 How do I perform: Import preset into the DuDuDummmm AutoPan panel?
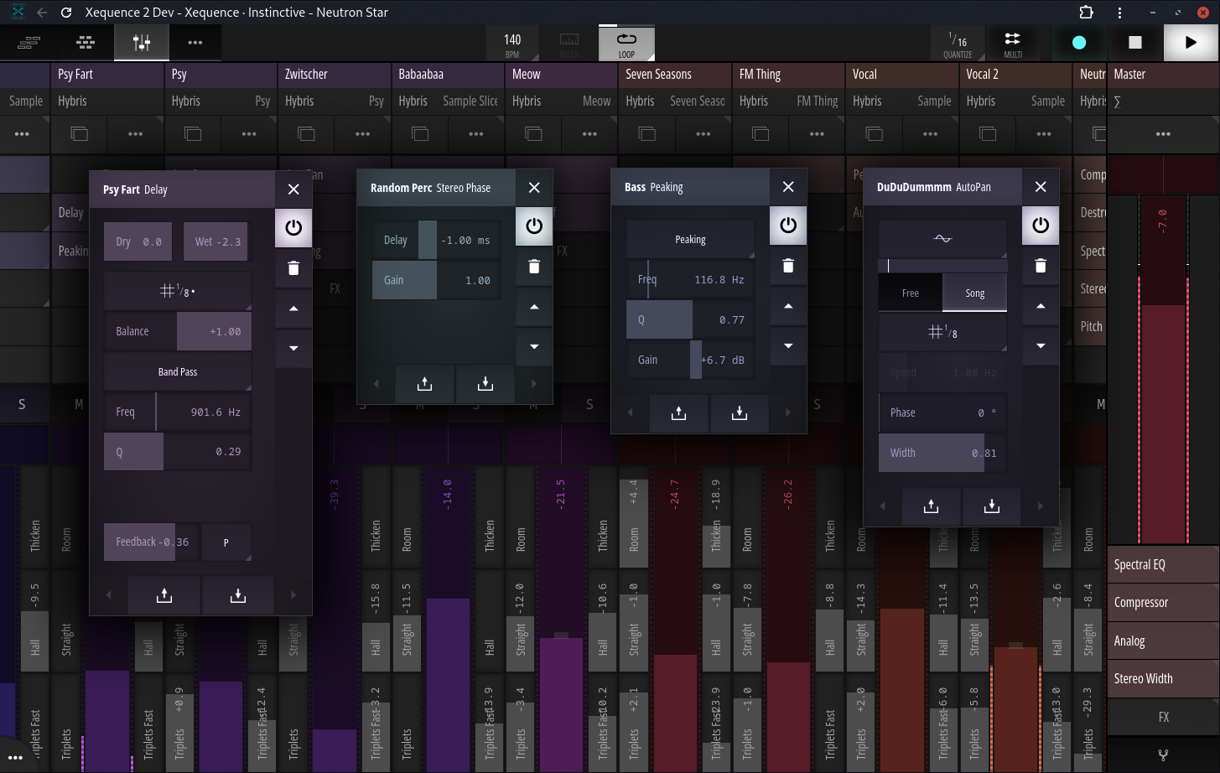pyautogui.click(x=992, y=506)
